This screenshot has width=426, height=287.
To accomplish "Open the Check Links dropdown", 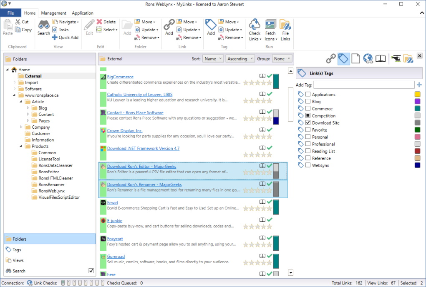I will pyautogui.click(x=255, y=30).
